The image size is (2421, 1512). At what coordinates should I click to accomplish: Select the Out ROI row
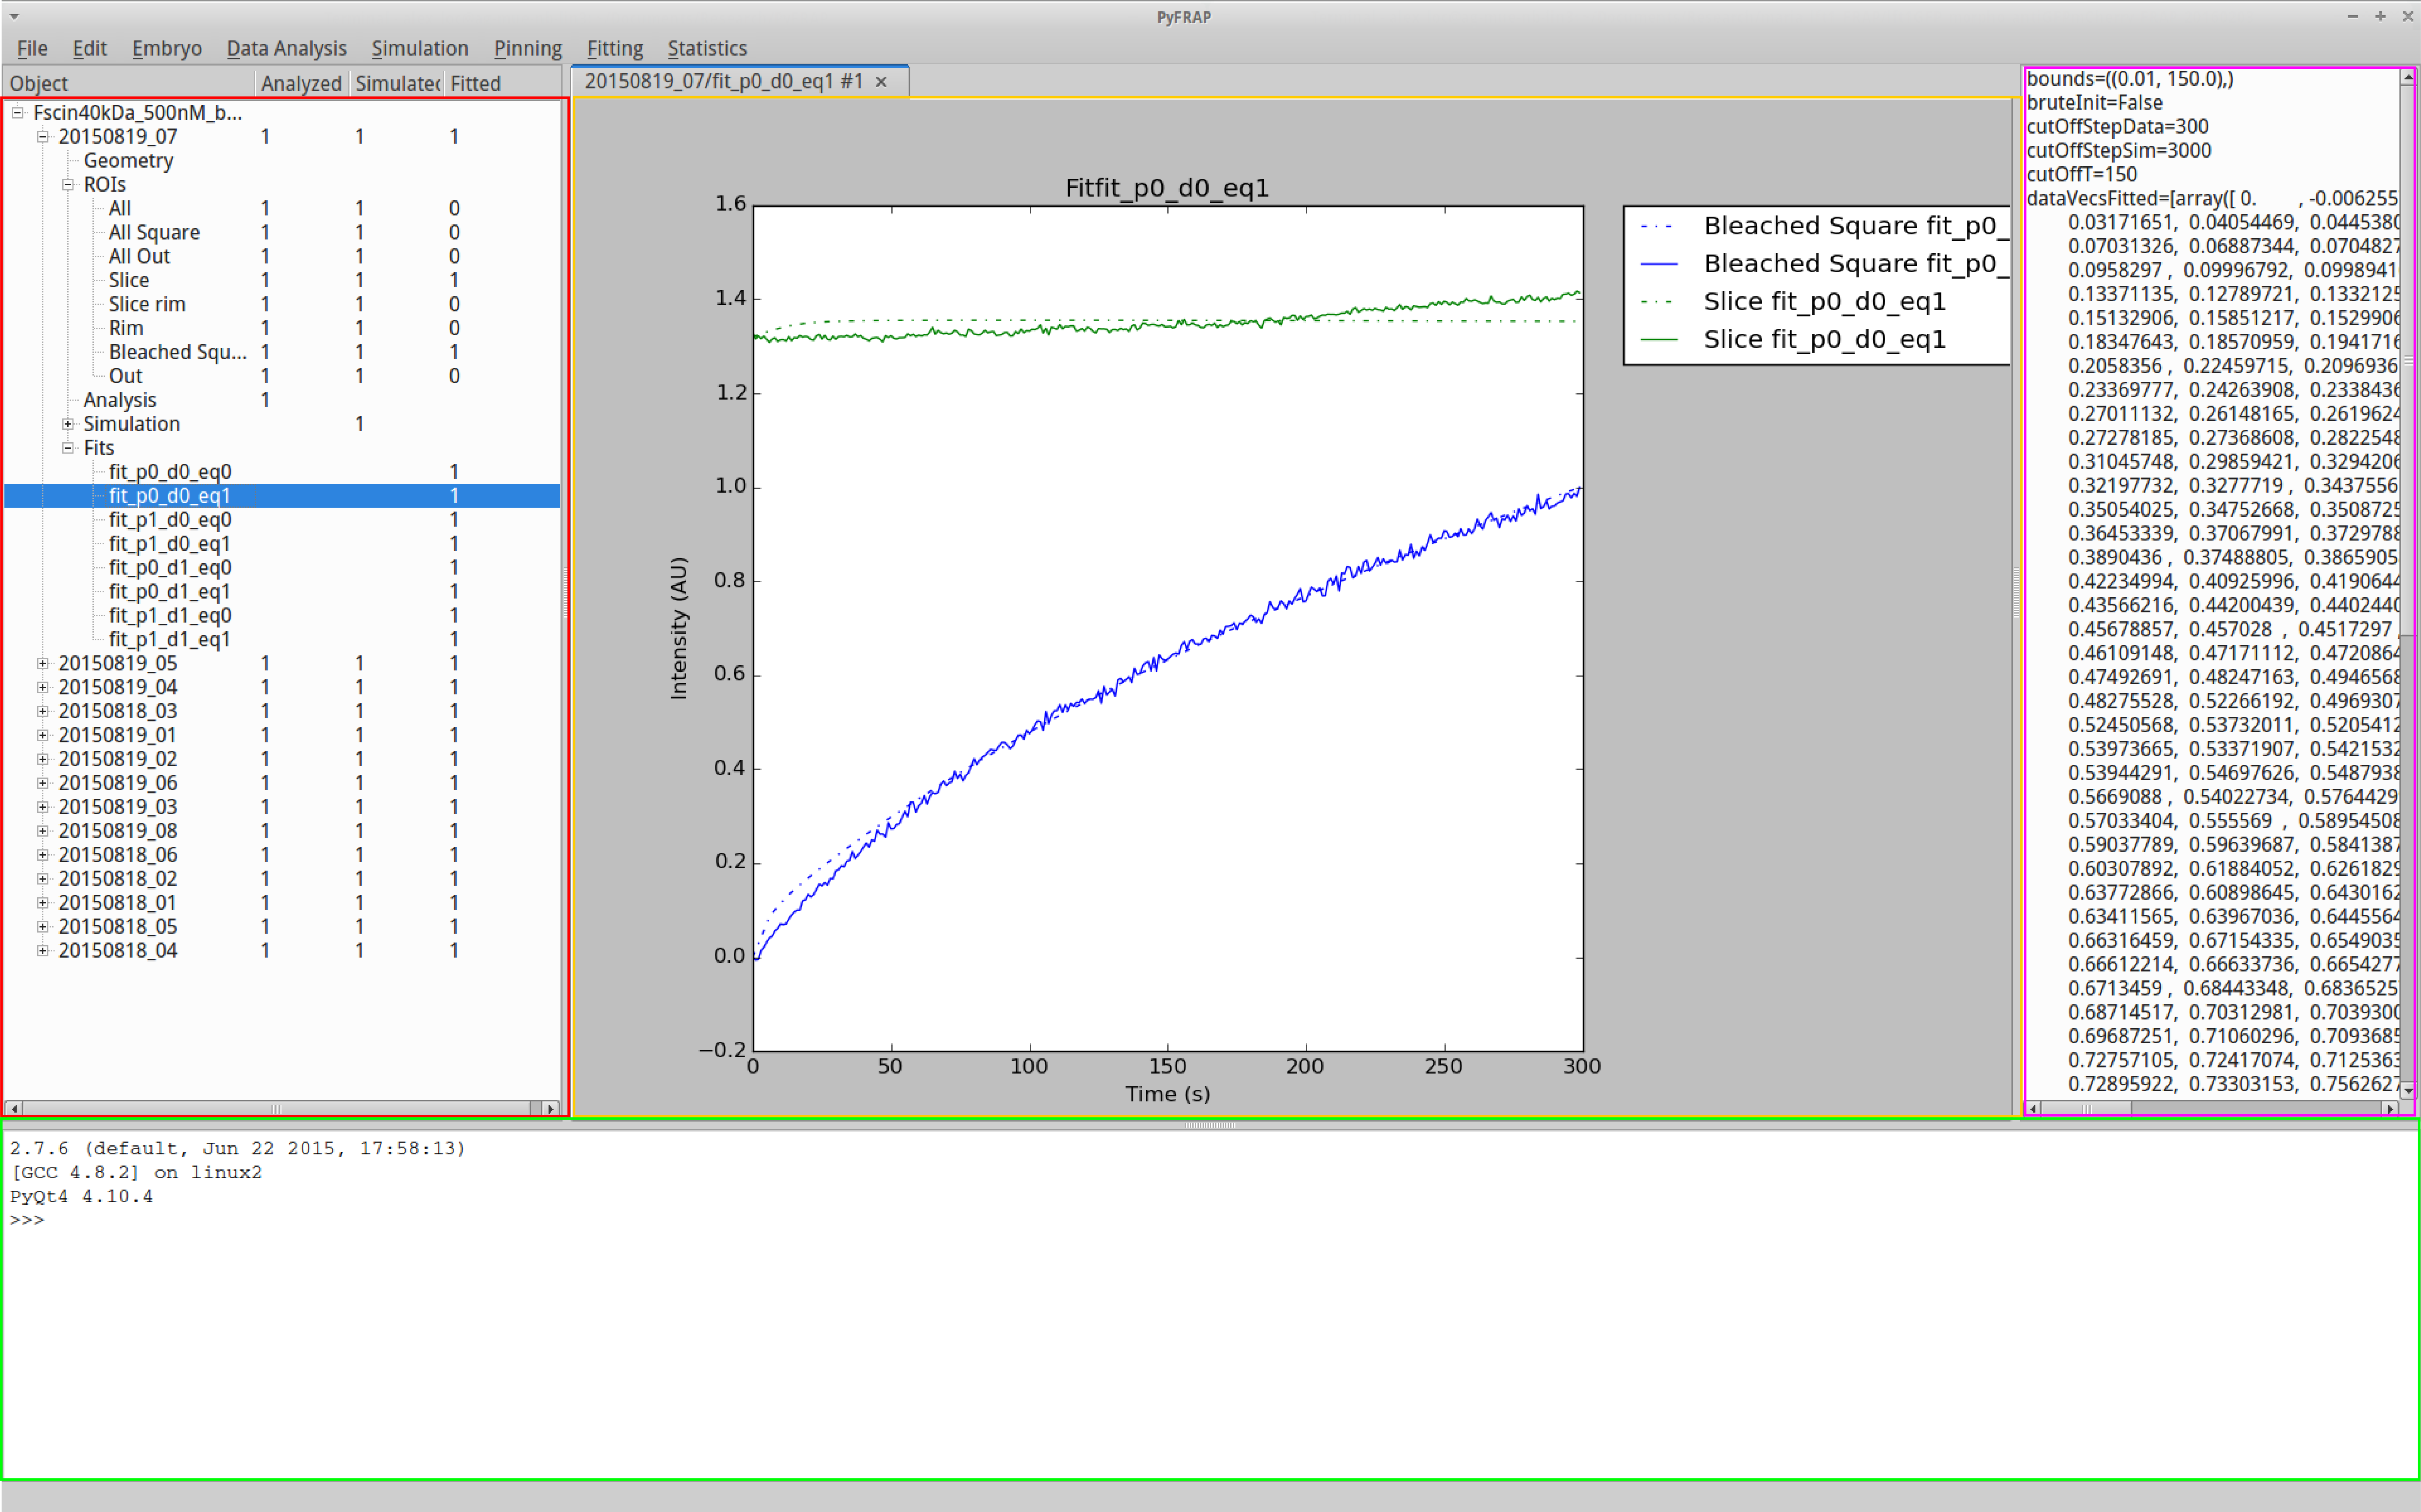282,376
